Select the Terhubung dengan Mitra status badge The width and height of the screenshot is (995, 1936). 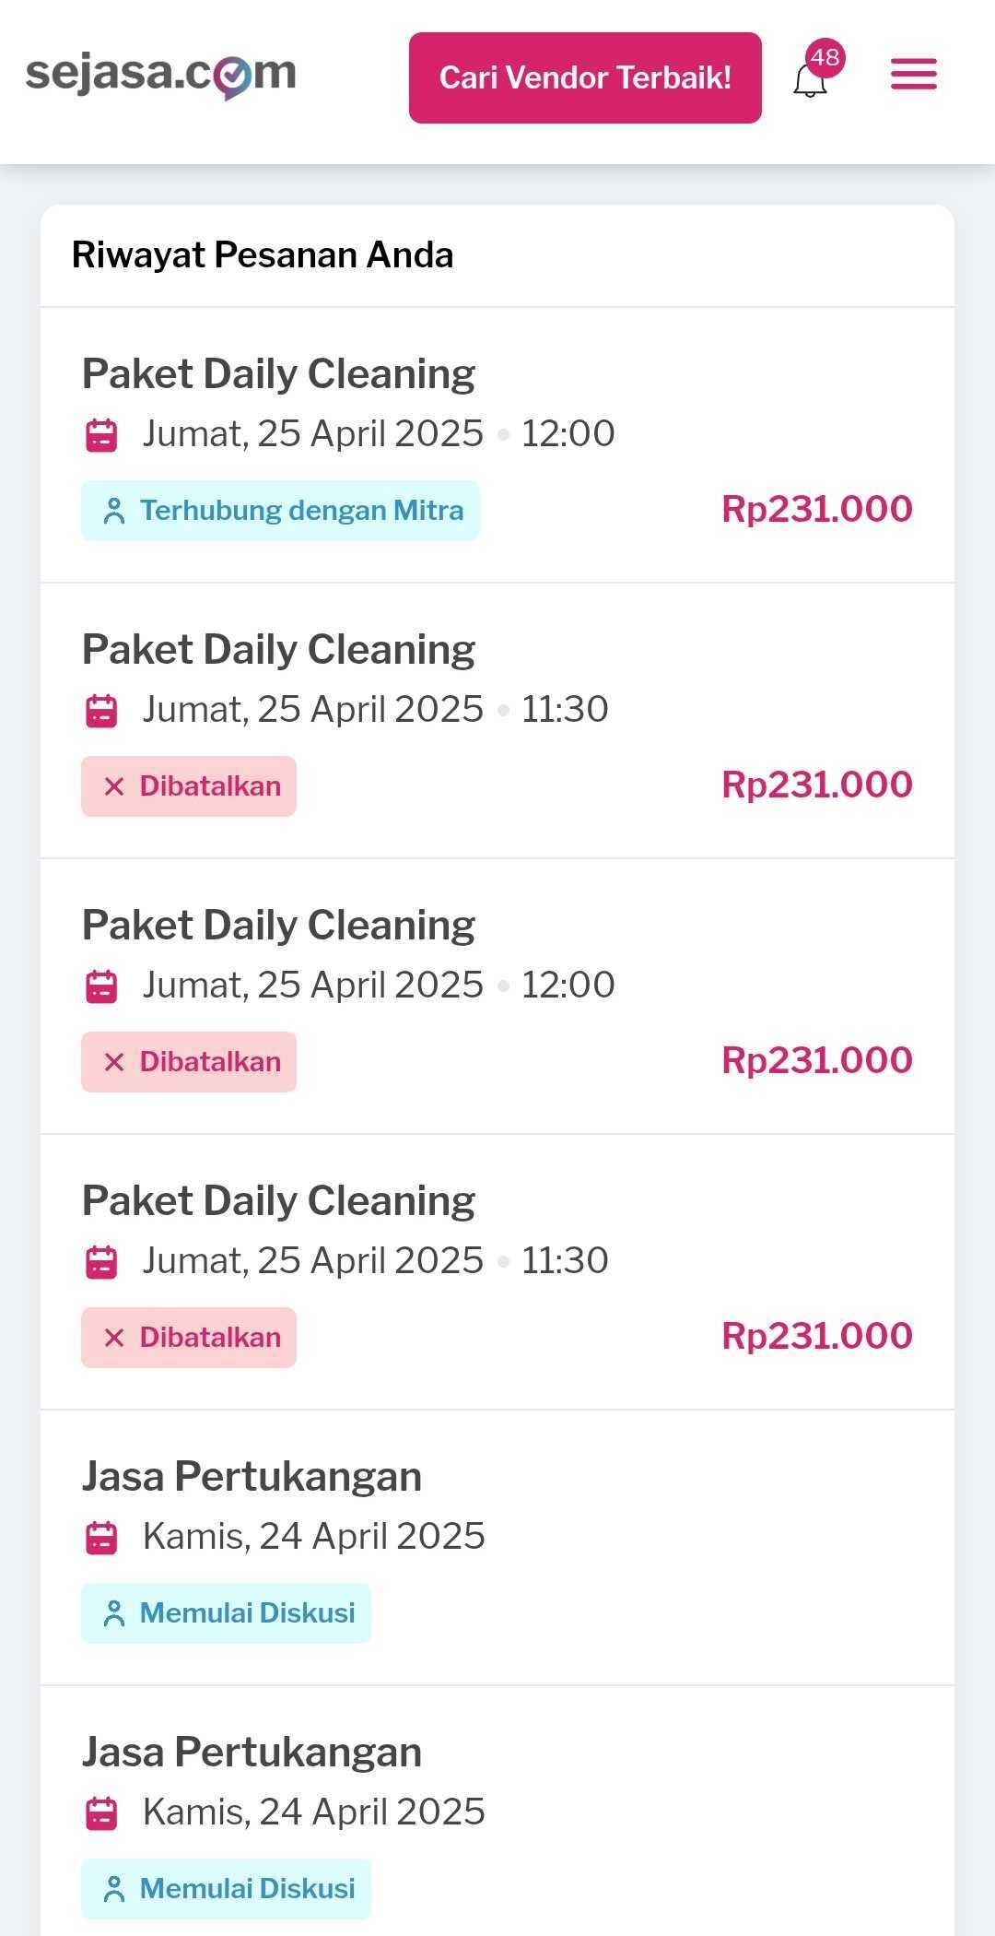tap(280, 511)
